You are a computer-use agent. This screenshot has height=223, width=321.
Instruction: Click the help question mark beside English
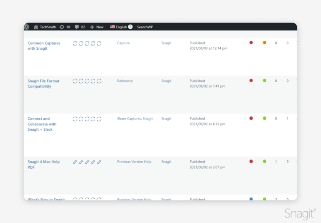point(130,27)
